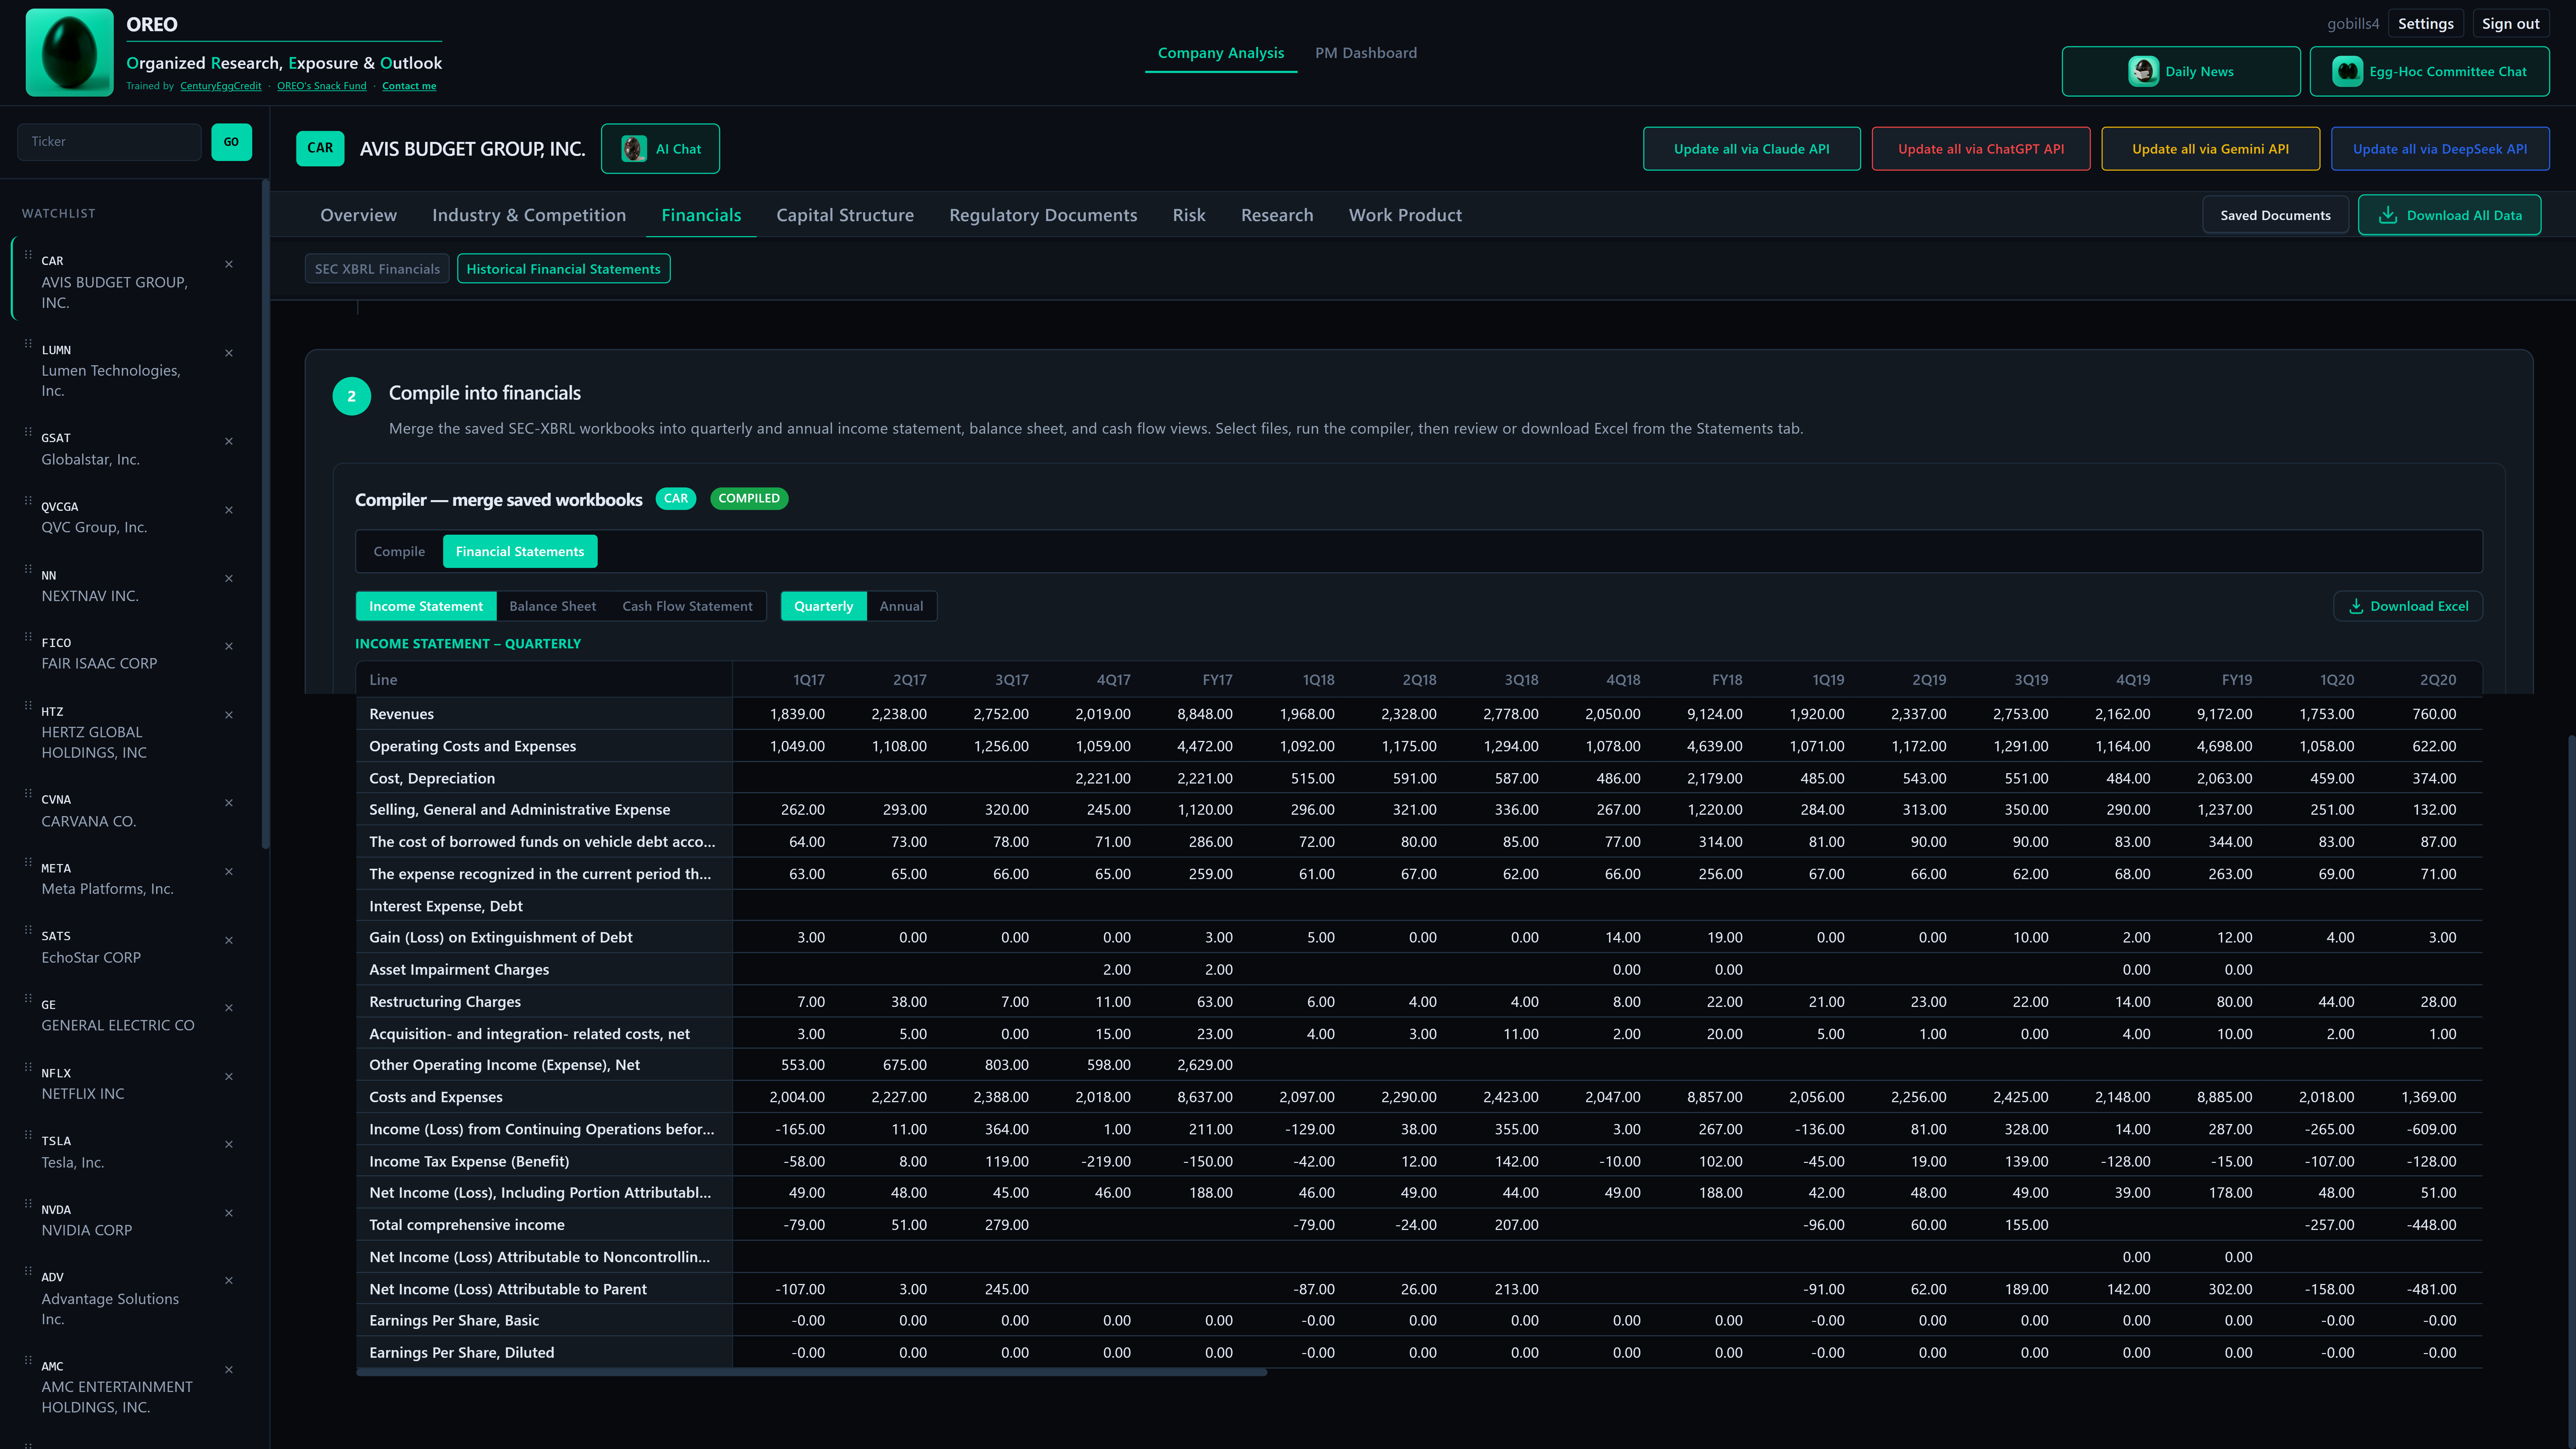The image size is (2576, 1449).
Task: Switch to Annual view
Action: pos(901,606)
